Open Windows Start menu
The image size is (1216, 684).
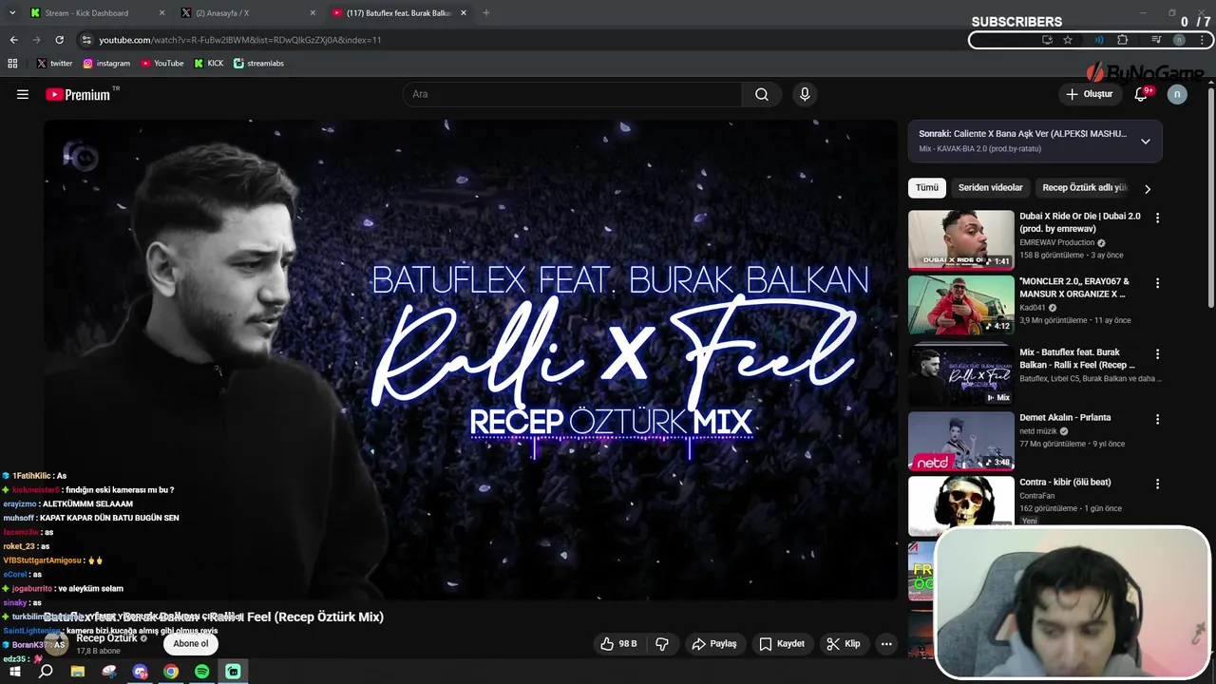click(13, 672)
